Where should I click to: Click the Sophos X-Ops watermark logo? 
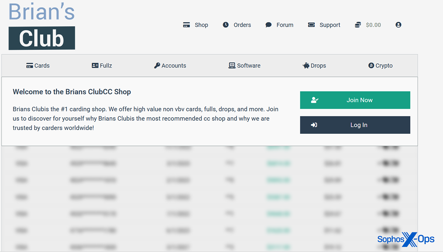point(406,239)
